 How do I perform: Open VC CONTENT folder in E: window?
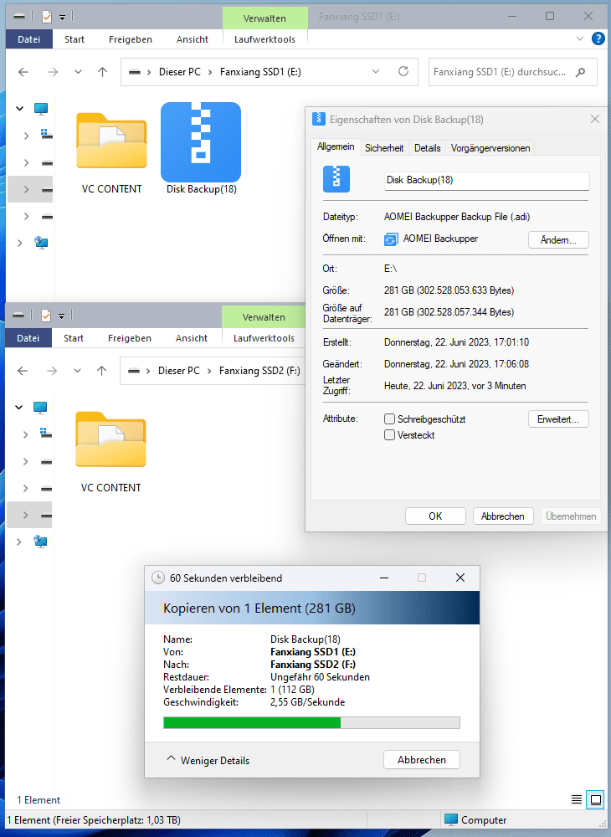click(111, 152)
